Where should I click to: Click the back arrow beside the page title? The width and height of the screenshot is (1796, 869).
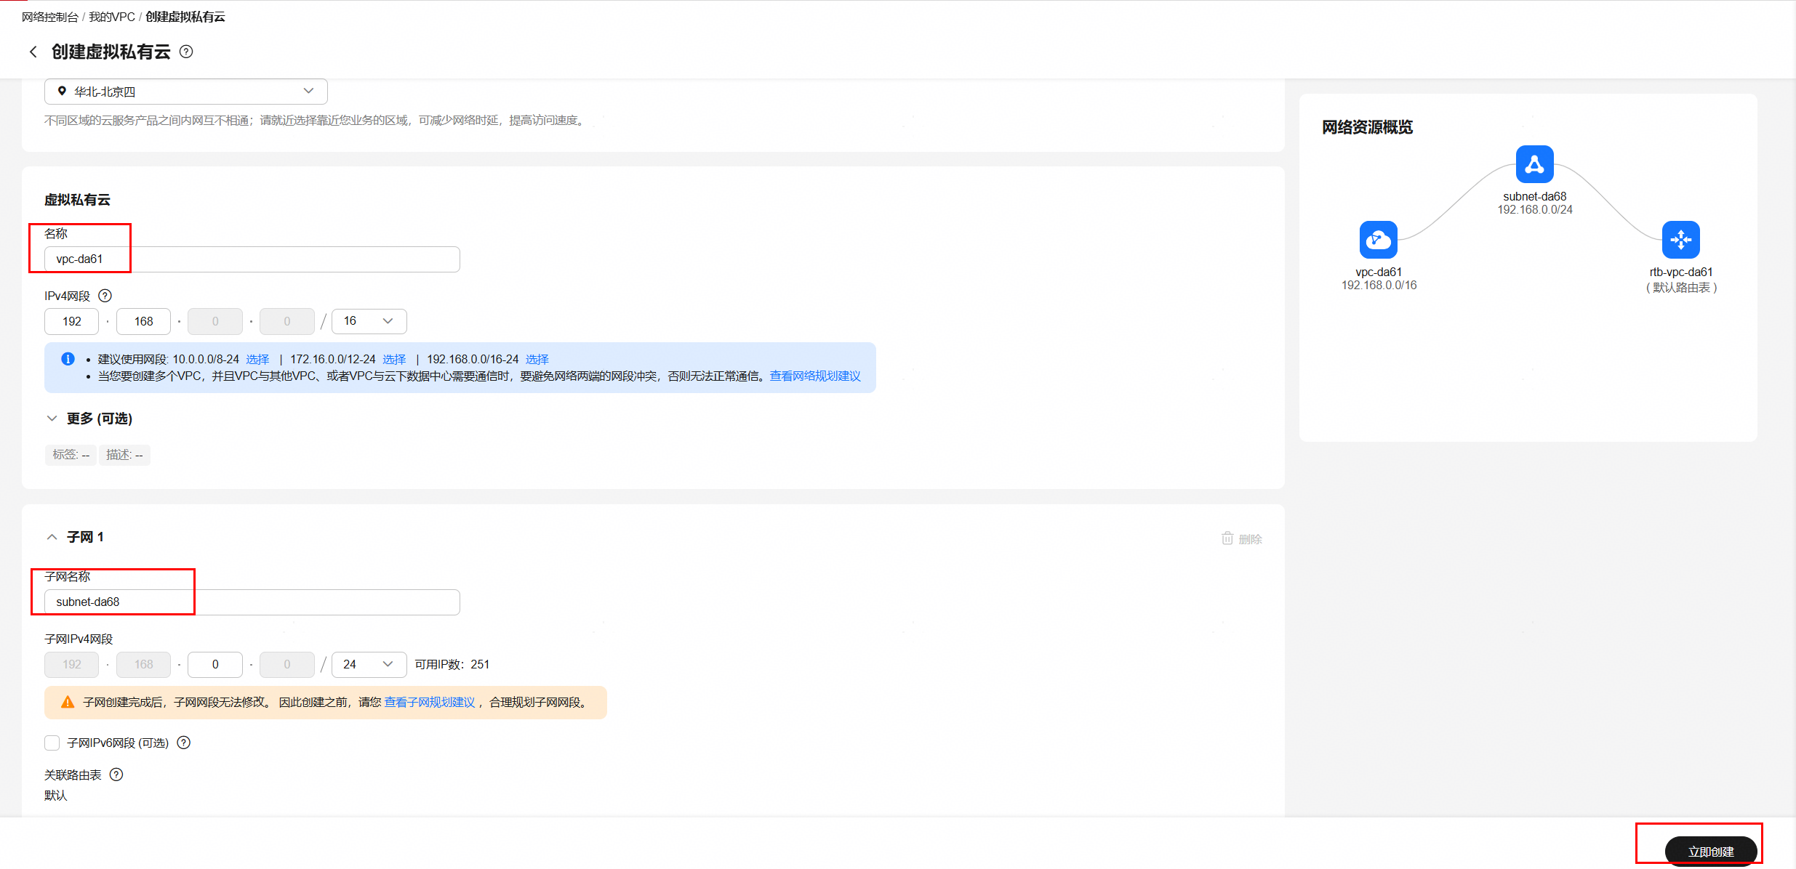(33, 52)
